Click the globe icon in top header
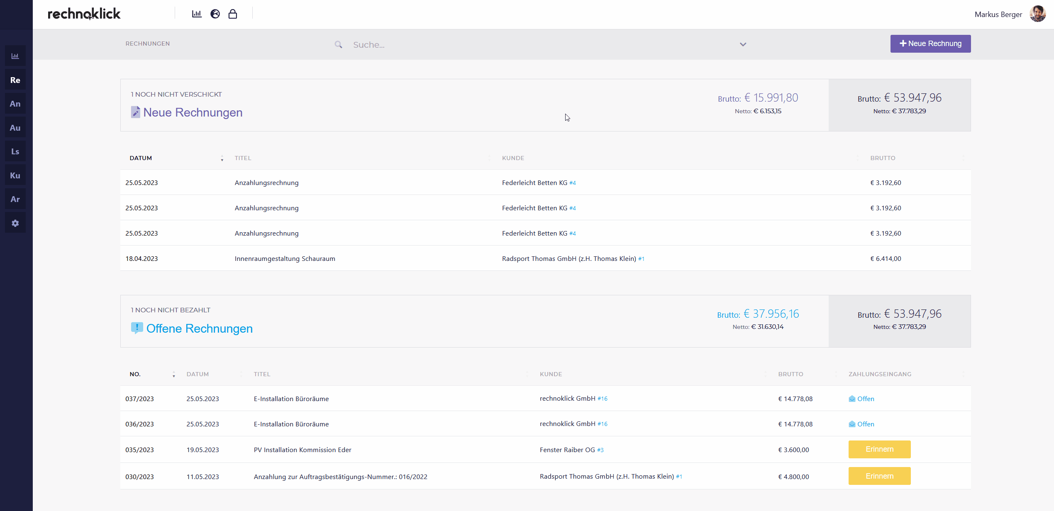The image size is (1054, 511). 215,14
